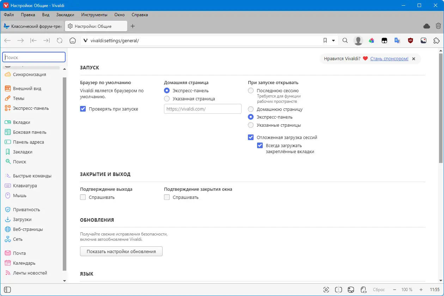
Task: Toggle the side panel in status bar
Action: pos(7,290)
